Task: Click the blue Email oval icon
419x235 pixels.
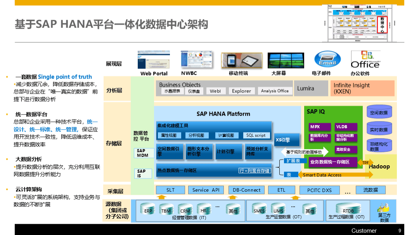Action: (x=327, y=59)
